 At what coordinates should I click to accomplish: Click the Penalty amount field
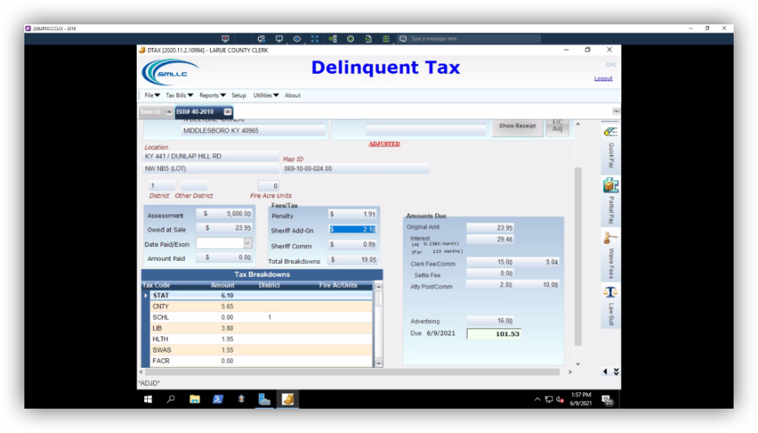click(352, 214)
